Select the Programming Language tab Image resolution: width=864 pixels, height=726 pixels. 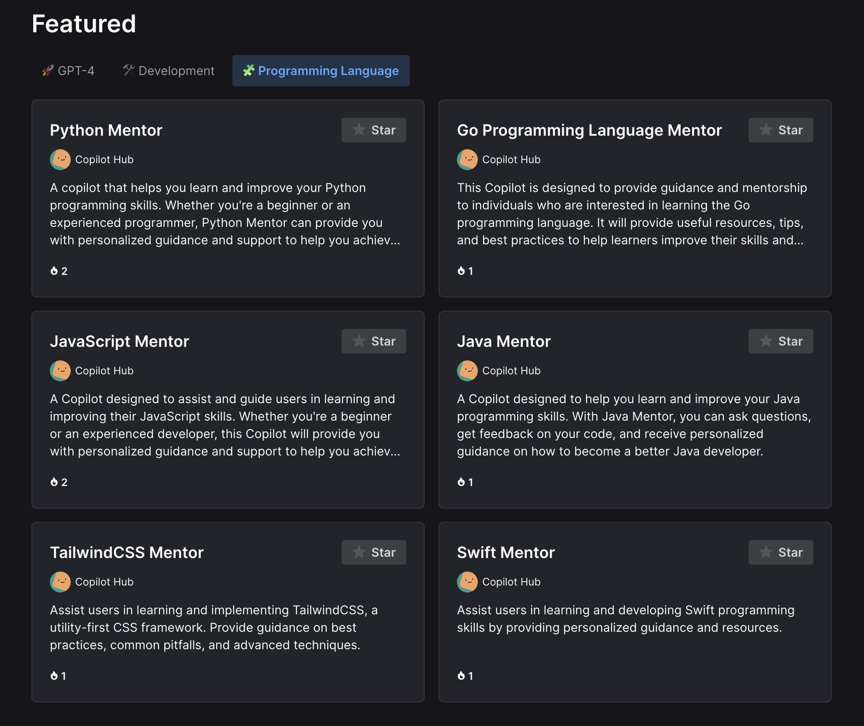[321, 71]
